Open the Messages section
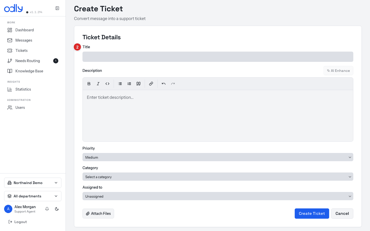This screenshot has height=231, width=370. 33,40
